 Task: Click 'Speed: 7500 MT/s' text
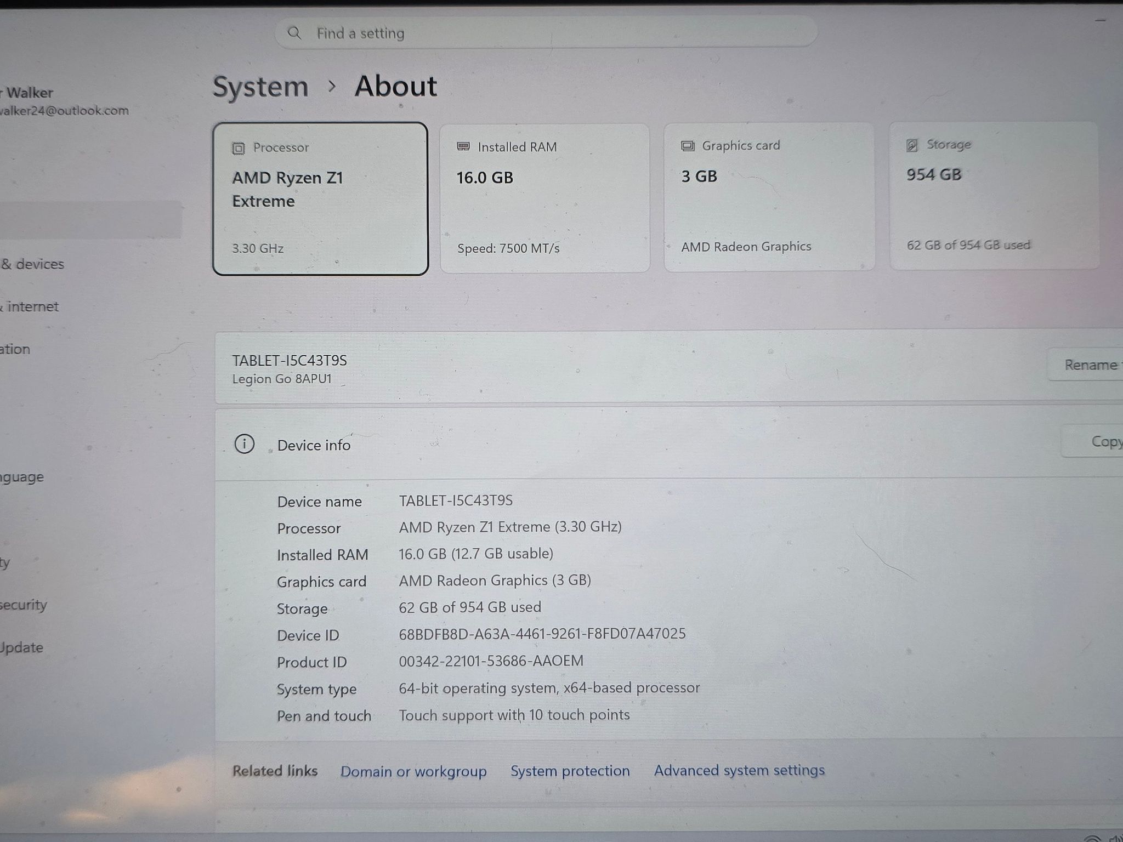pyautogui.click(x=508, y=248)
